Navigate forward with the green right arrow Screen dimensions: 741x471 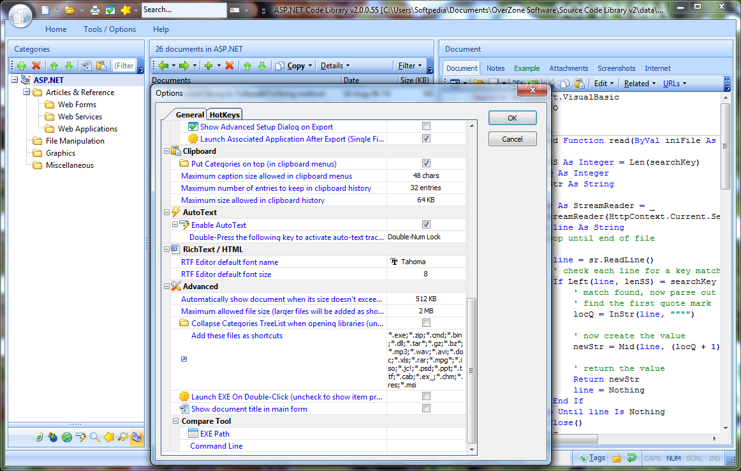[x=184, y=66]
